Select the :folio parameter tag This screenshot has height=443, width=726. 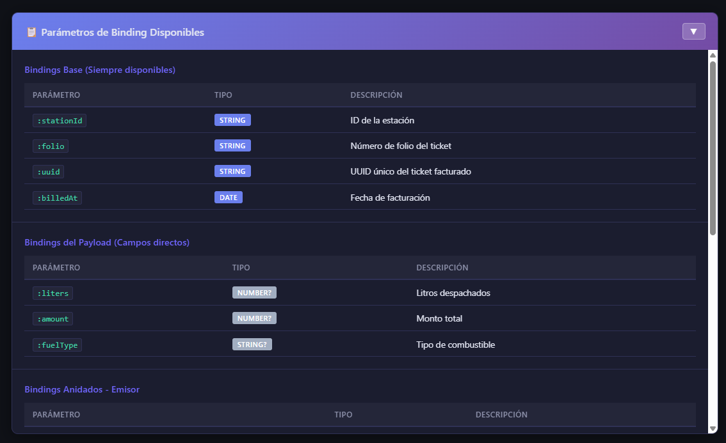(51, 146)
